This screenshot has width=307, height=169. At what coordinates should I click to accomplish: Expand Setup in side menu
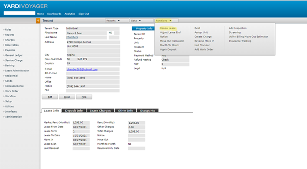click(x=8, y=101)
